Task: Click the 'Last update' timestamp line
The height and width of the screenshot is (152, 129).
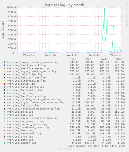Action: click(x=97, y=146)
